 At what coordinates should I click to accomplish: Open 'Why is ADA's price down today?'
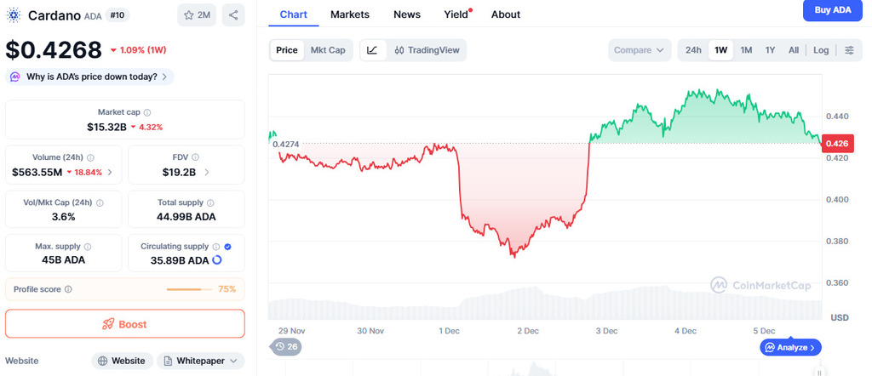[90, 77]
